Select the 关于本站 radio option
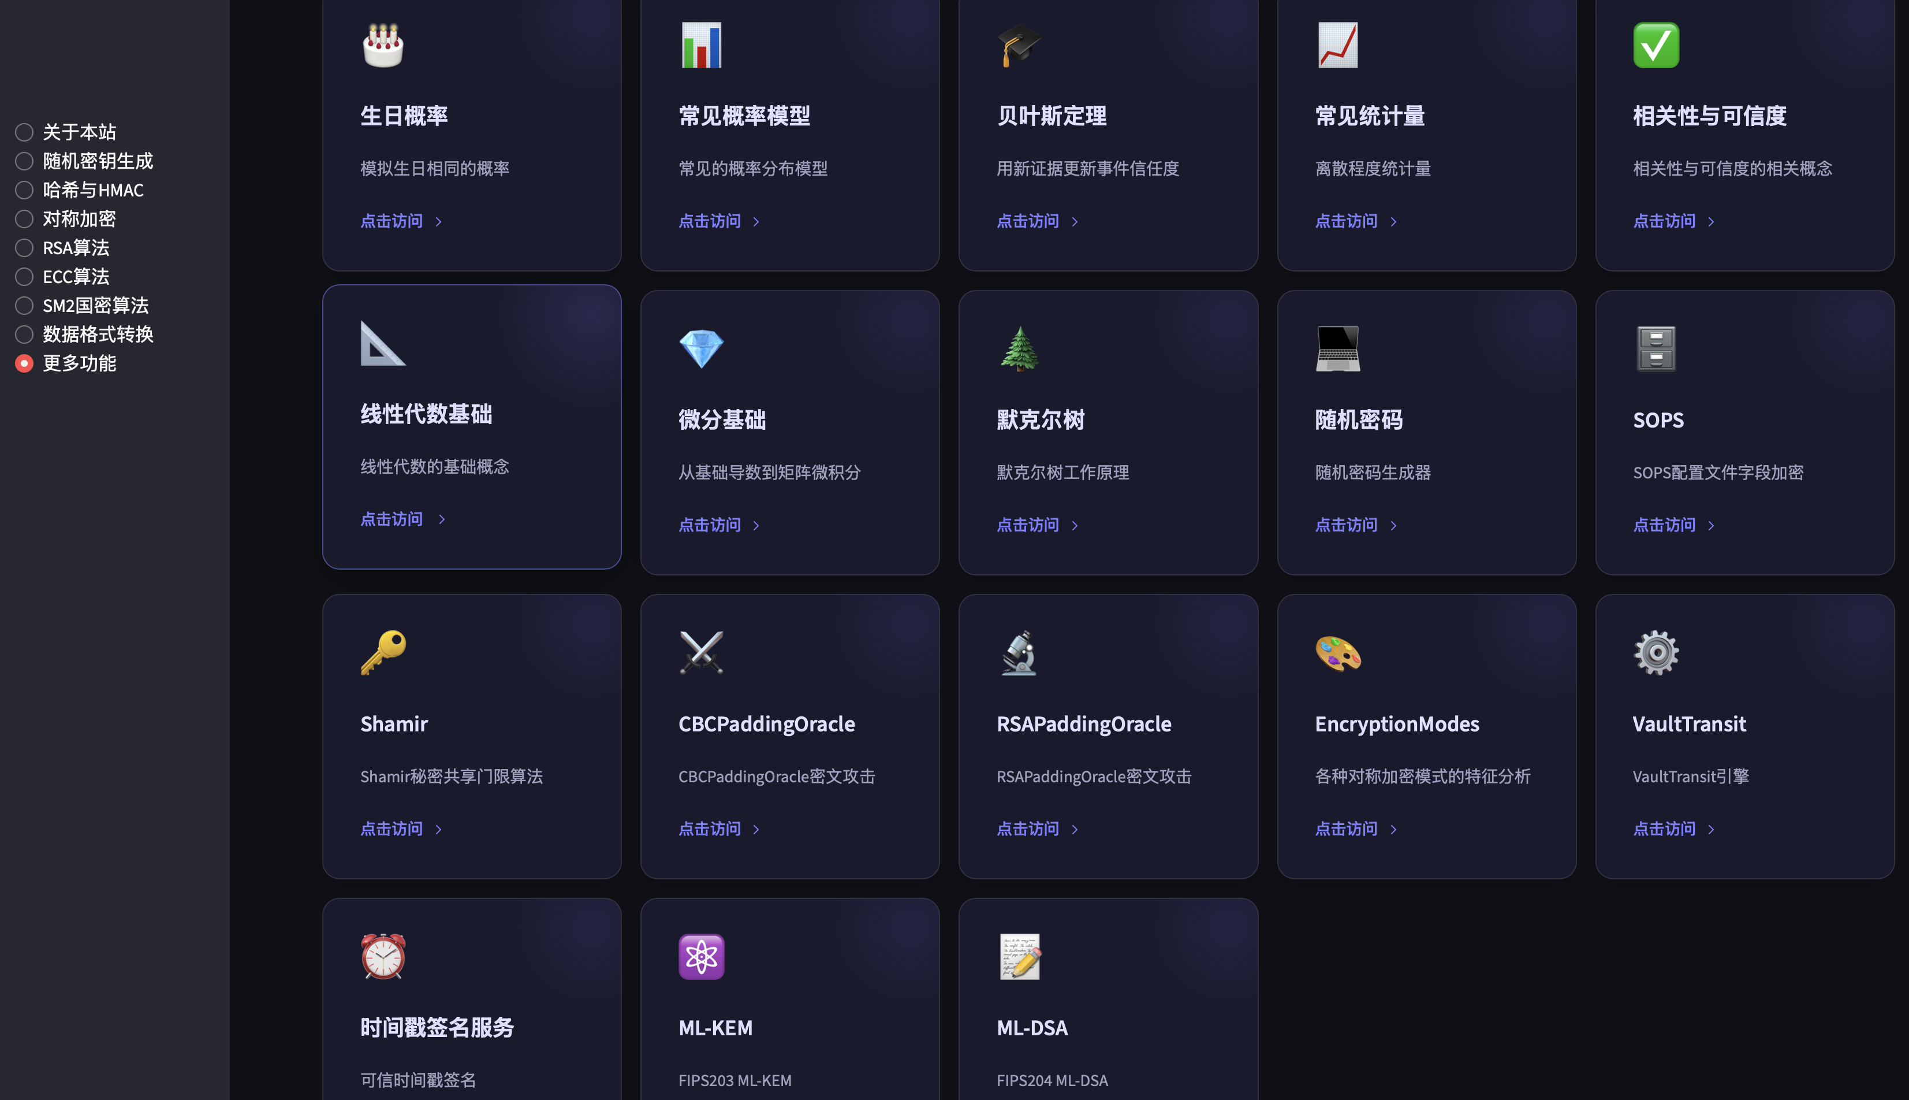The width and height of the screenshot is (1909, 1100). pyautogui.click(x=24, y=132)
